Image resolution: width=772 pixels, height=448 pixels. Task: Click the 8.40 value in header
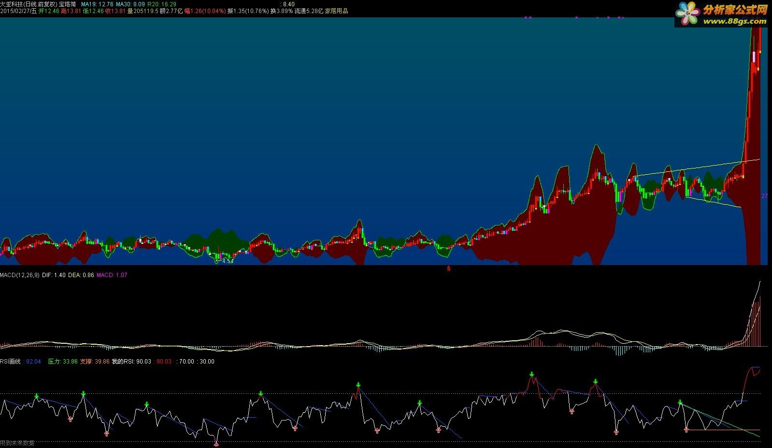tap(289, 4)
